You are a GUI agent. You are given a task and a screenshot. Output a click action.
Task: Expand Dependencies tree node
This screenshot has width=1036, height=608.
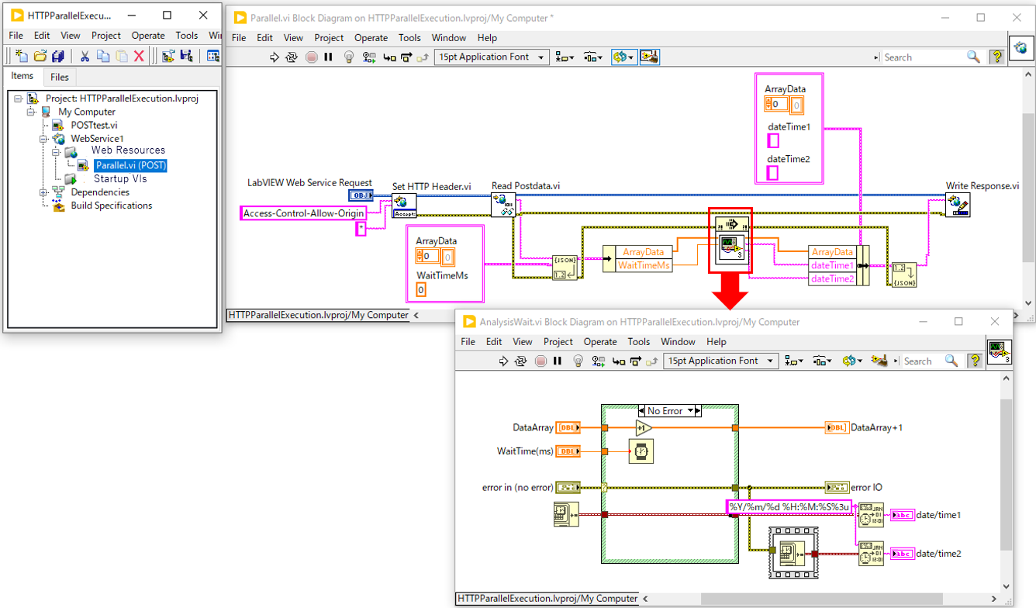(x=45, y=192)
